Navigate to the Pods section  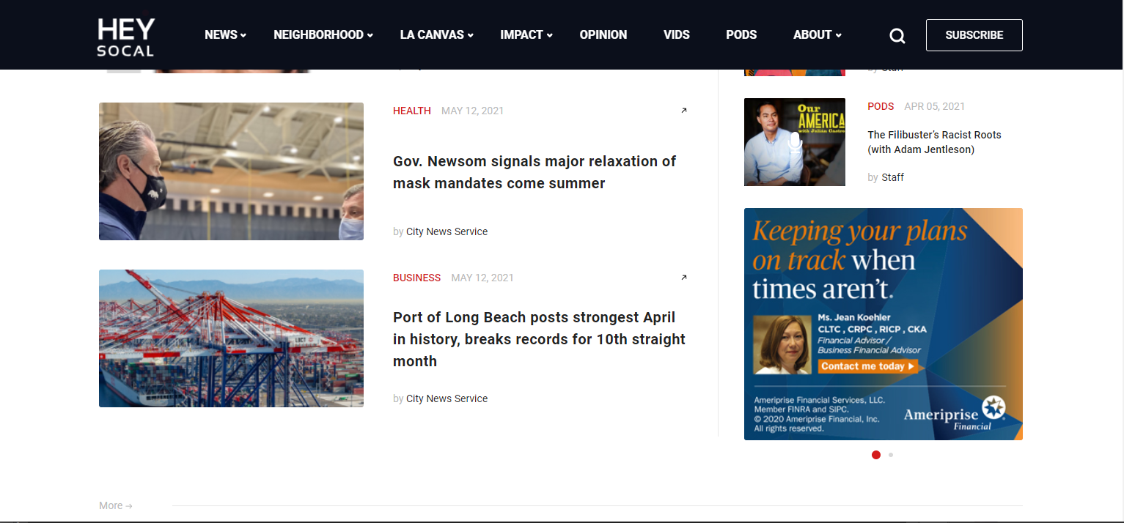(741, 35)
